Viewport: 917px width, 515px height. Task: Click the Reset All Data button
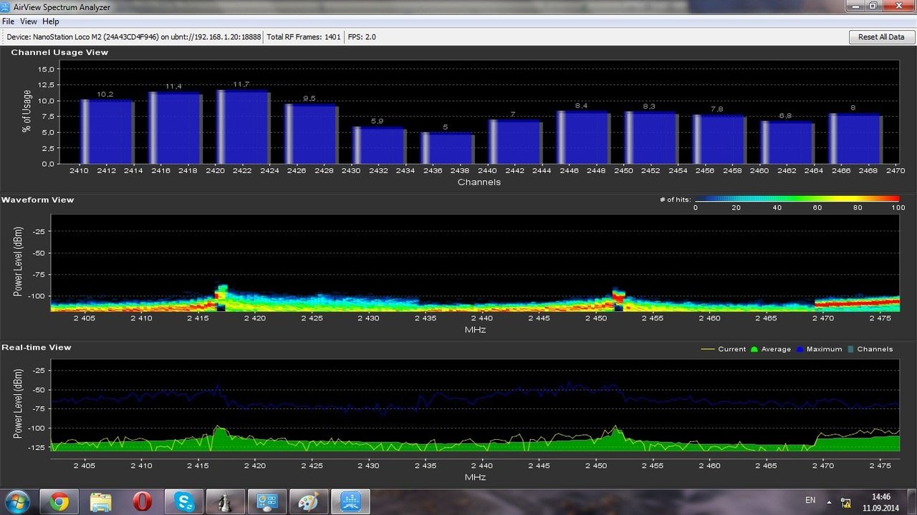881,36
